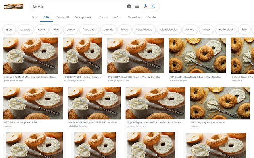Click the camera search-by-image icon

click(129, 6)
